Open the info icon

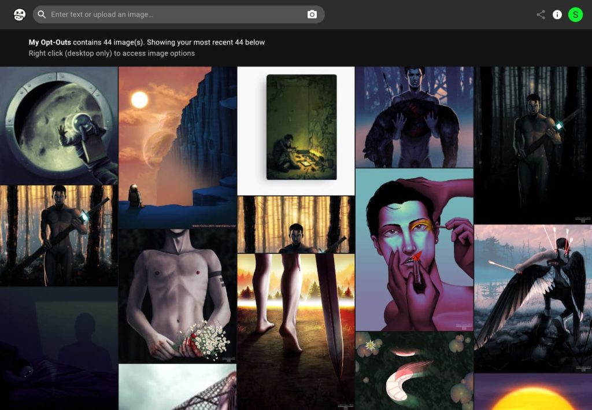tap(557, 14)
